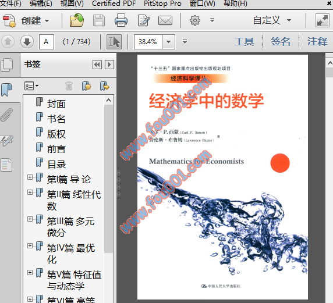This screenshot has width=333, height=303.
Task: Expand the 第V篇 特征值与动态学 bookmark
Action: tap(30, 272)
